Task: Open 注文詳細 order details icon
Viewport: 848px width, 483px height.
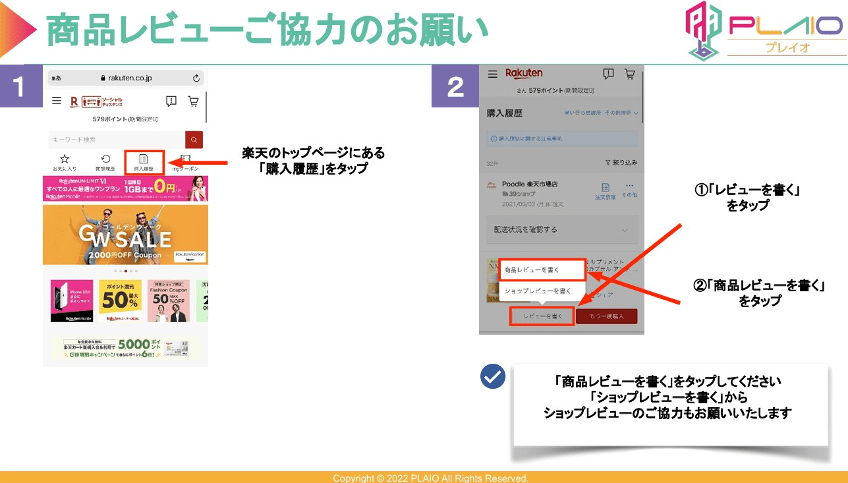Action: point(606,191)
